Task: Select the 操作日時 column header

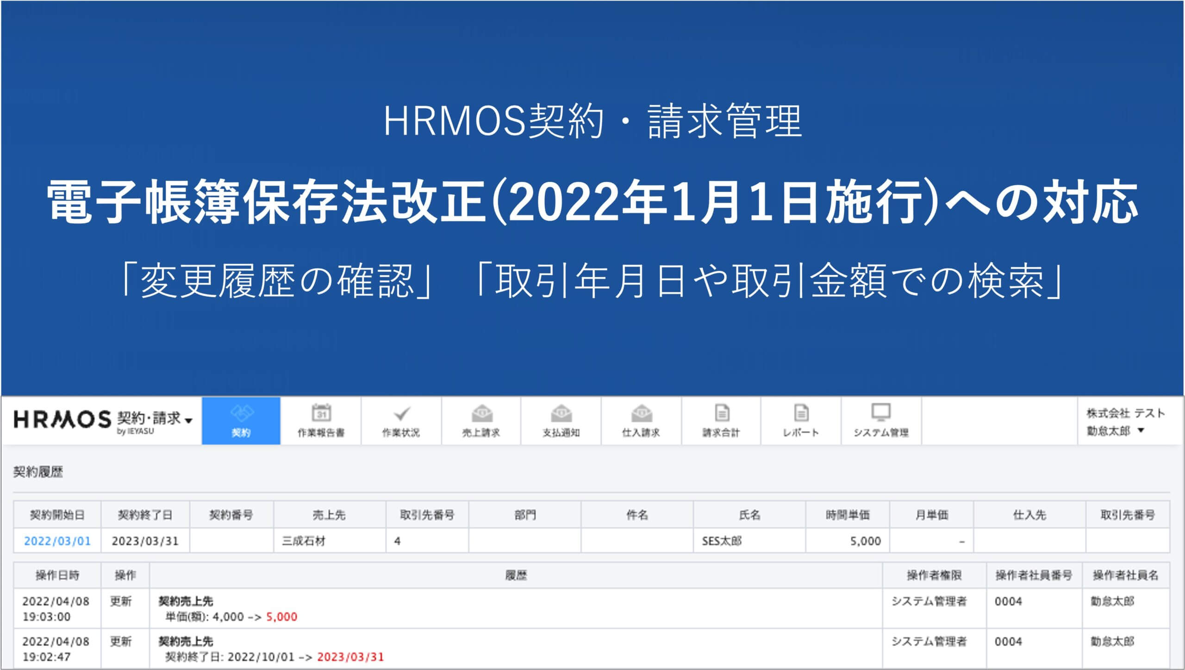Action: (57, 575)
